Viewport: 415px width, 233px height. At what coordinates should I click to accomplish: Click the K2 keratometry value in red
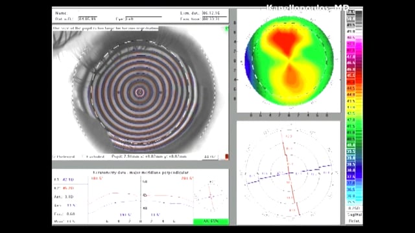pos(68,188)
